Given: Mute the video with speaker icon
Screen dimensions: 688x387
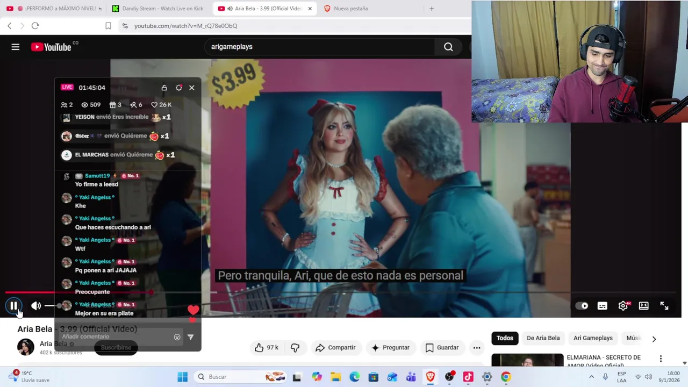Looking at the screenshot, I should pyautogui.click(x=35, y=306).
